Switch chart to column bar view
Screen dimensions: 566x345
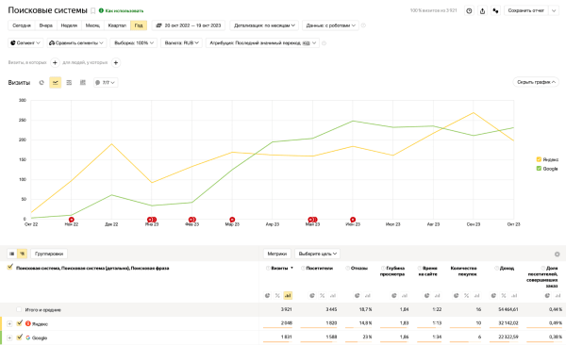point(83,83)
